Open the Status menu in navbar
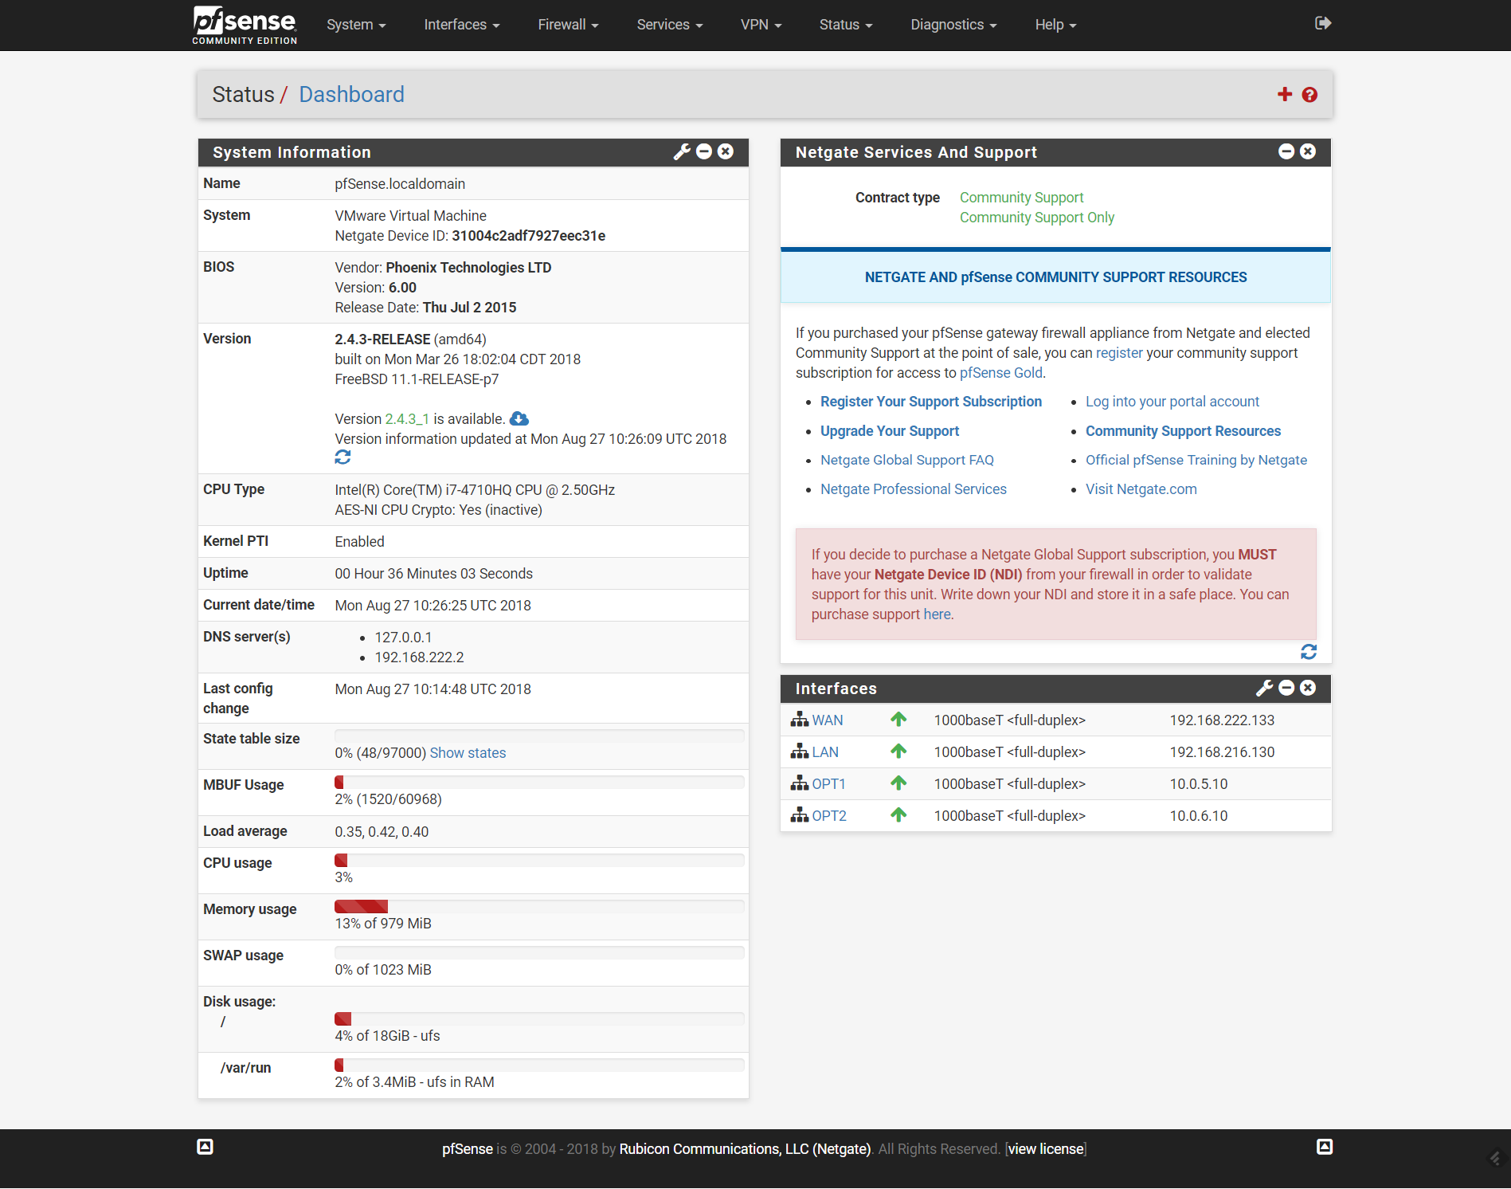Screen dimensions: 1511x1189 846,25
